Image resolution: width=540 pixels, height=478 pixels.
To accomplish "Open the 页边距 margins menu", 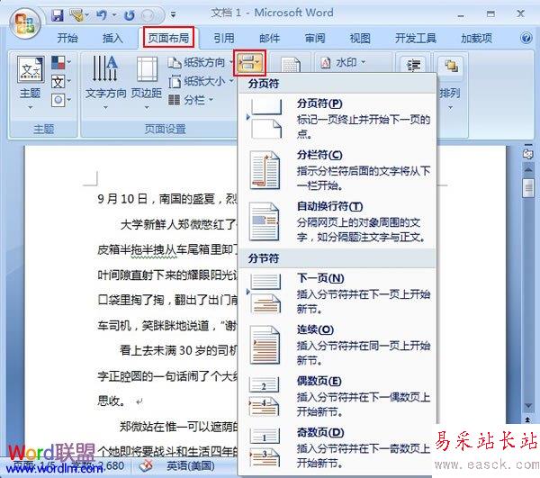I will point(147,83).
